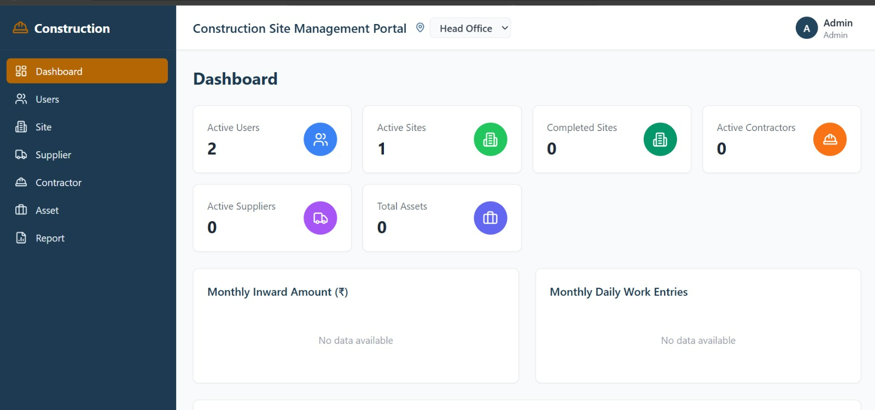Open the Dashboard menu item
Image resolution: width=875 pixels, height=410 pixels.
click(x=87, y=71)
